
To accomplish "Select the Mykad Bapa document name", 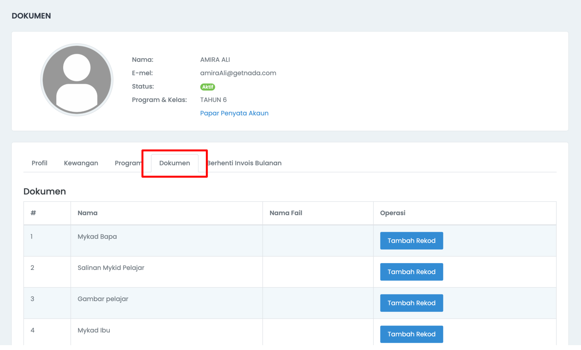I will tap(97, 237).
